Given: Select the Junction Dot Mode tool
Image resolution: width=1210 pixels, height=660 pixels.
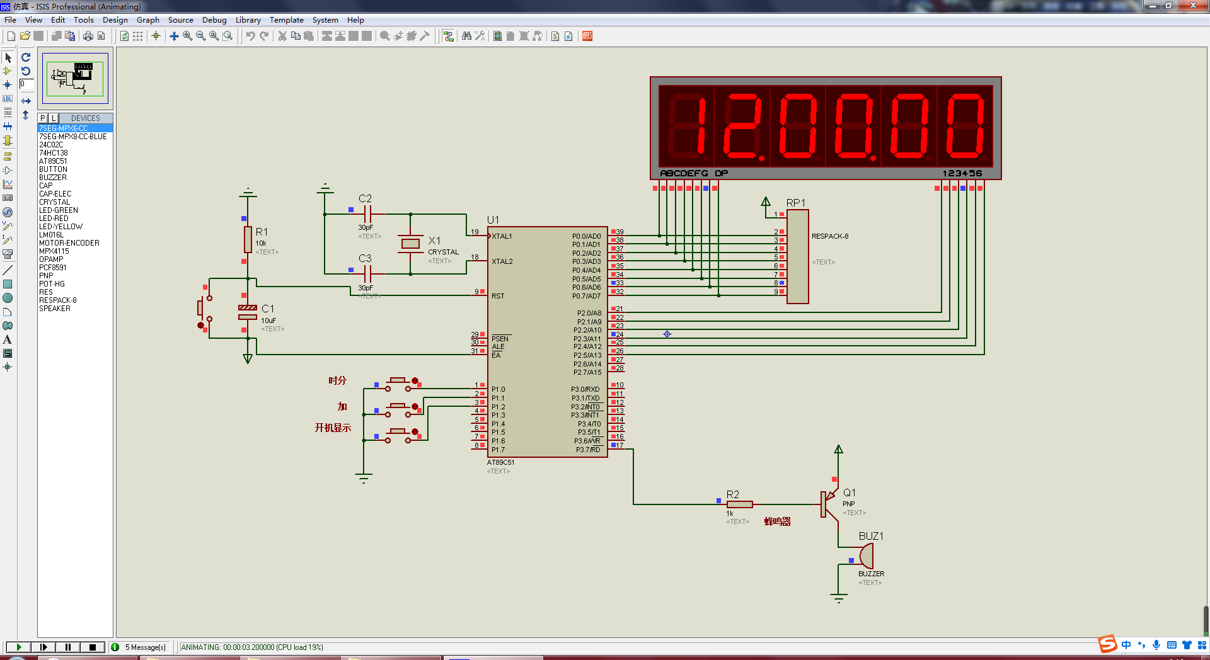Looking at the screenshot, I should click(8, 84).
